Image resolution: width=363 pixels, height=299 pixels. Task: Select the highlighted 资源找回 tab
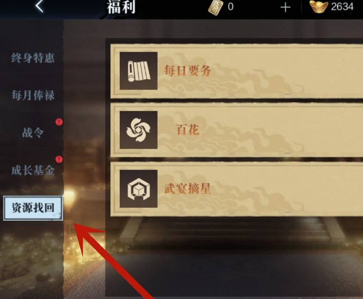[33, 208]
